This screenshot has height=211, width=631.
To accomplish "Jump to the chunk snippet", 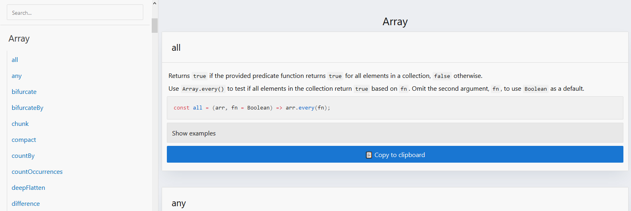I will tap(20, 124).
